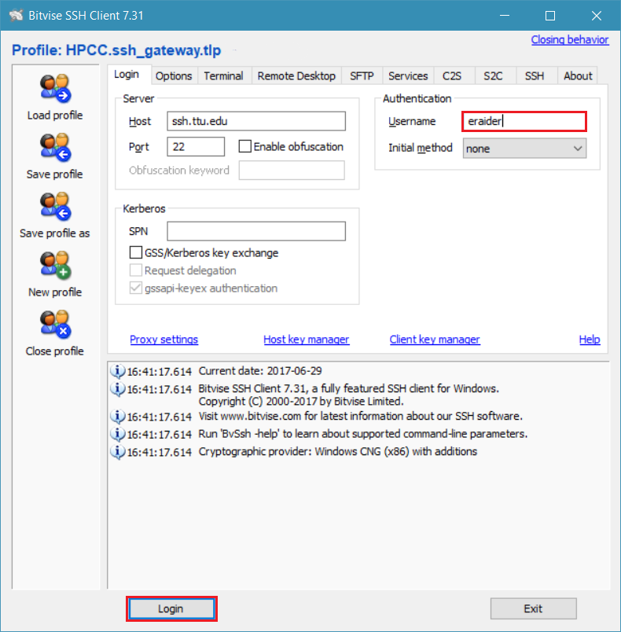Click log line 'Cryptographic provider: Windows CNG'
The height and width of the screenshot is (632, 621).
pyautogui.click(x=338, y=452)
